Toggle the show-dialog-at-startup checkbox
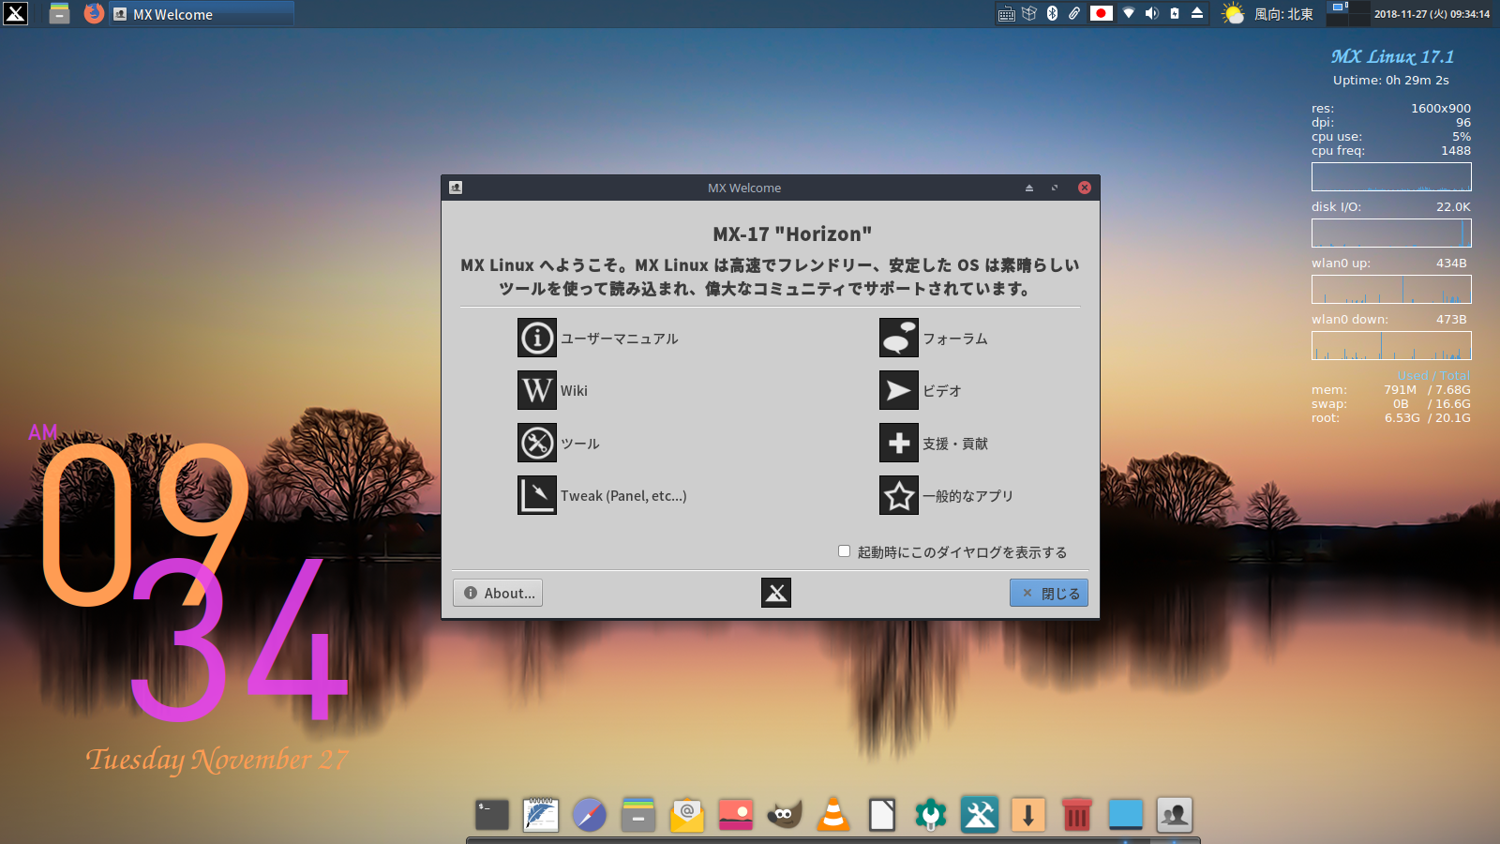Image resolution: width=1500 pixels, height=844 pixels. pos(844,551)
